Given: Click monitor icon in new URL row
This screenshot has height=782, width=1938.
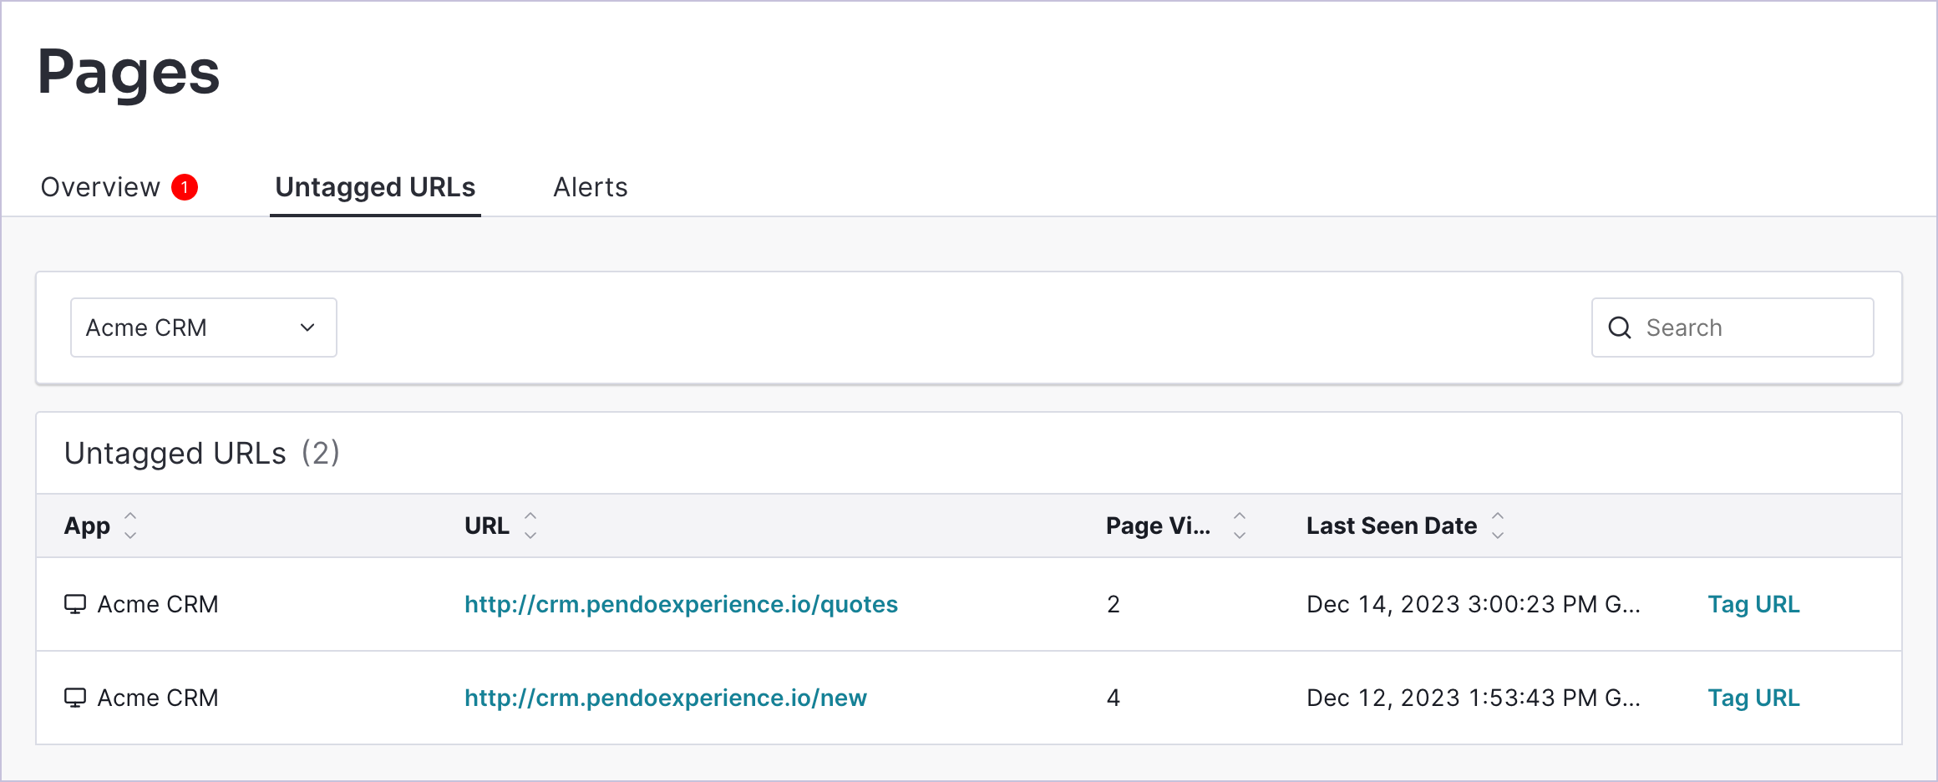Looking at the screenshot, I should (75, 698).
